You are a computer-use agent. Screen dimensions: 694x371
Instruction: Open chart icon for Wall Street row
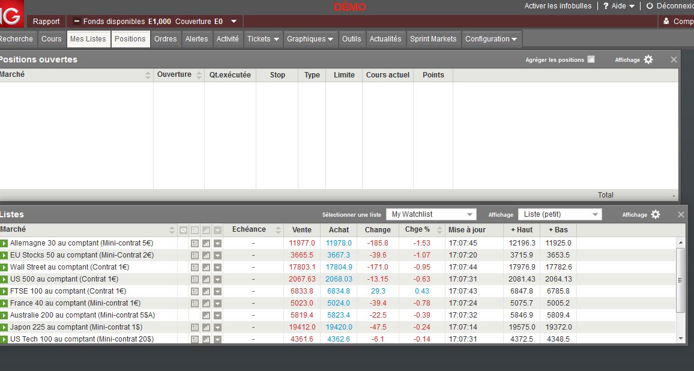(206, 267)
